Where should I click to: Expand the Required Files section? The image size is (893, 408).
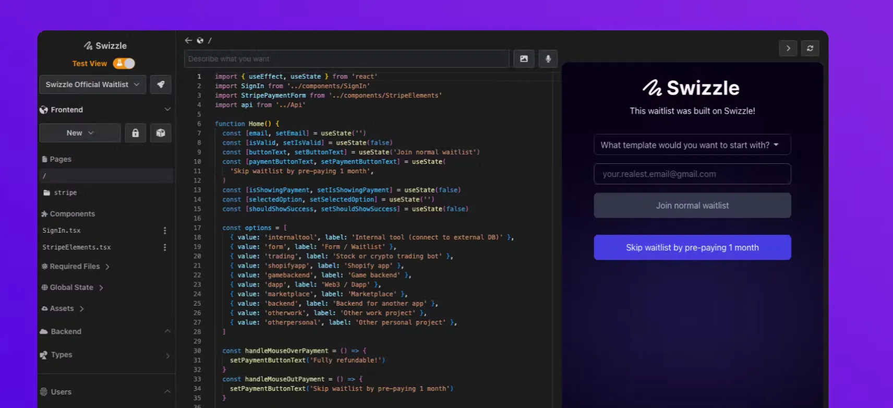76,267
